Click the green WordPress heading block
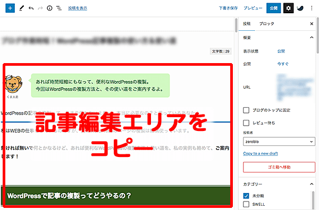319x210 pixels. click(x=116, y=196)
